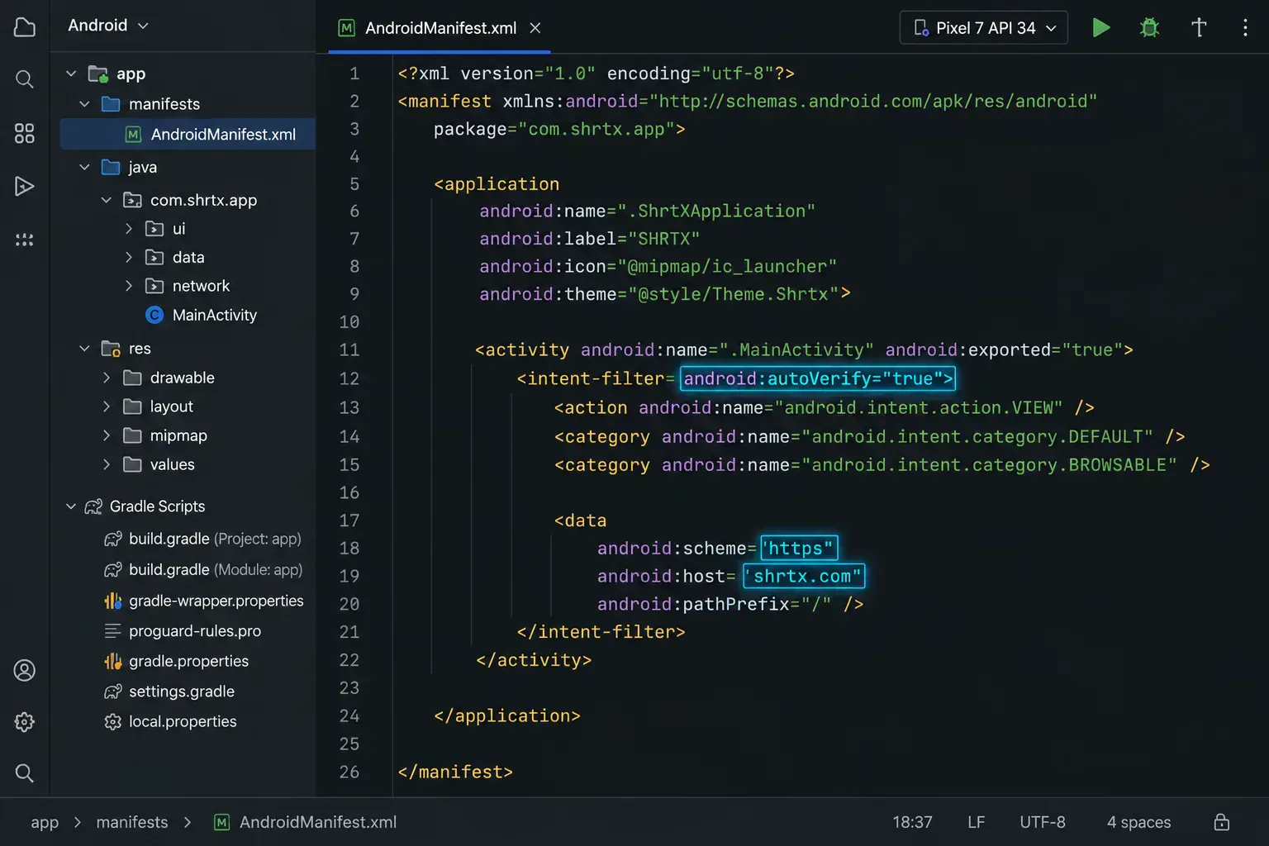
Task: Collapse the app module node
Action: 71,74
